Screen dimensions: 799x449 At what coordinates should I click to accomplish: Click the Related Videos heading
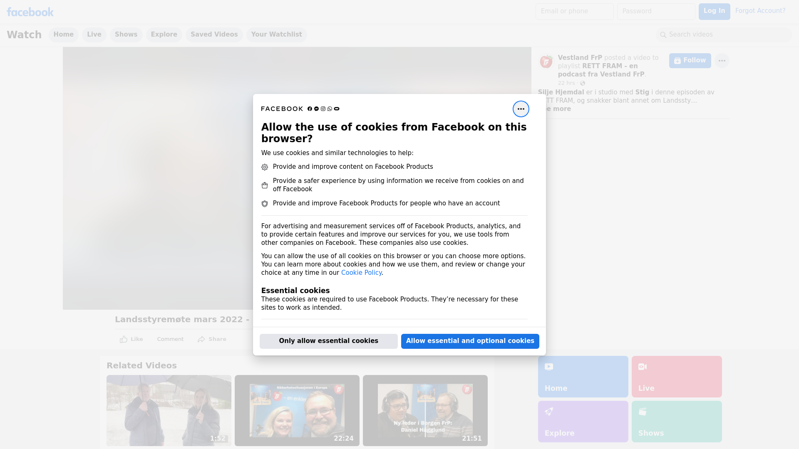(x=141, y=365)
